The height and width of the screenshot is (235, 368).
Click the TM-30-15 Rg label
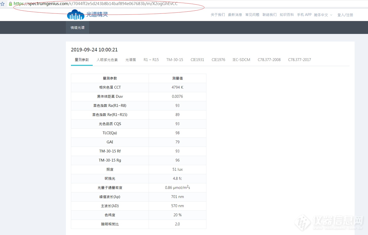click(110, 160)
